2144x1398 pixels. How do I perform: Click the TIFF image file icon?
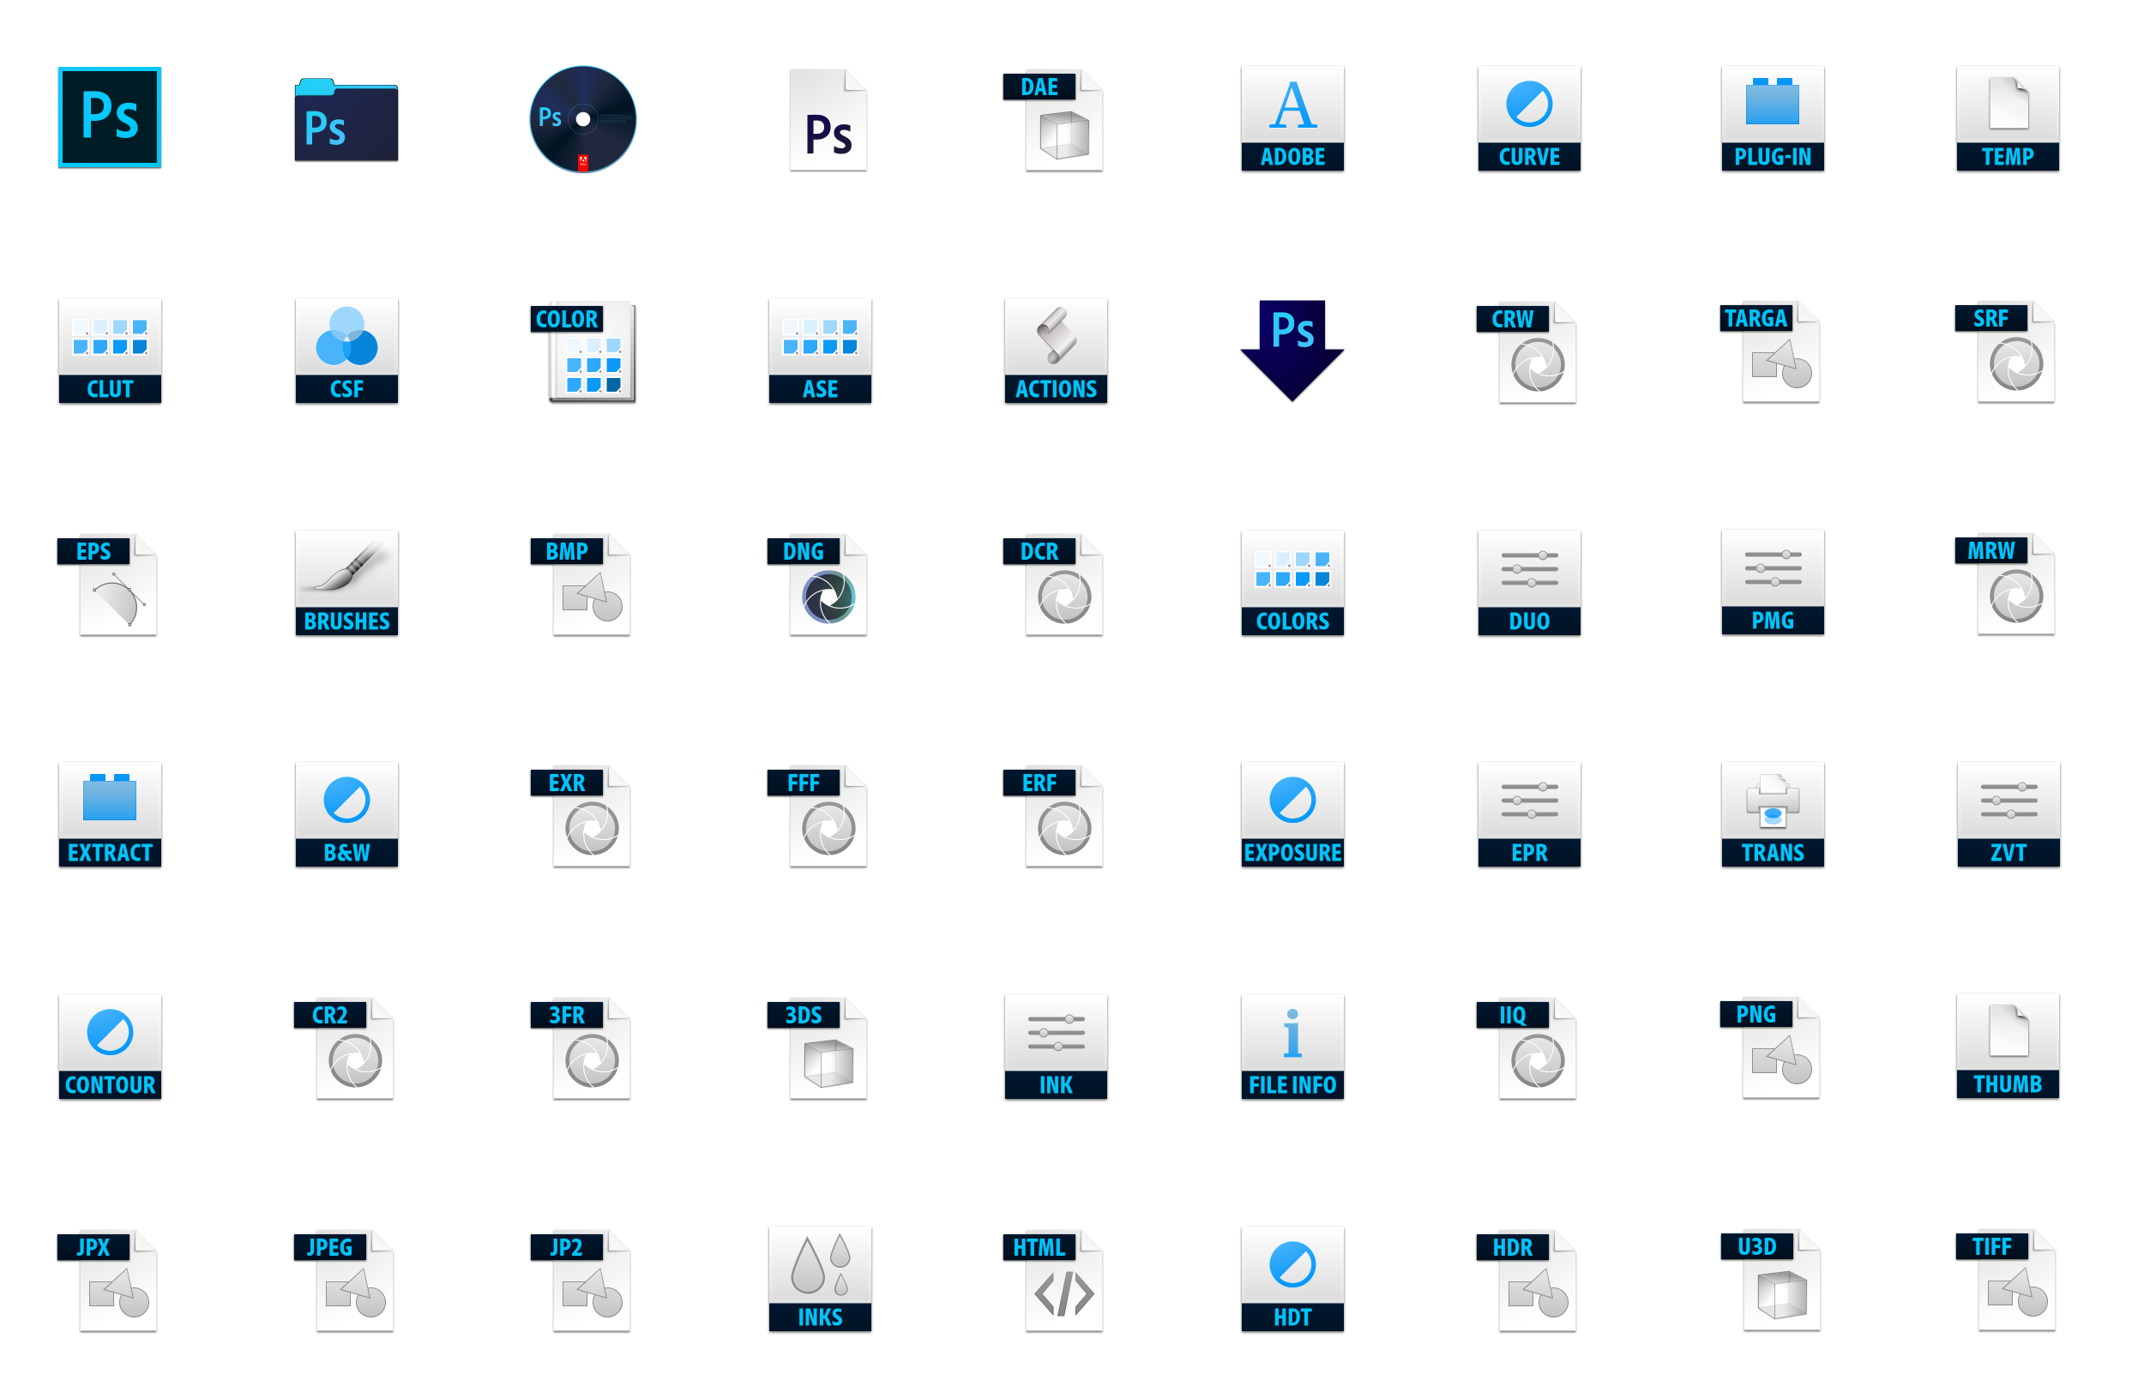coord(2005,1280)
